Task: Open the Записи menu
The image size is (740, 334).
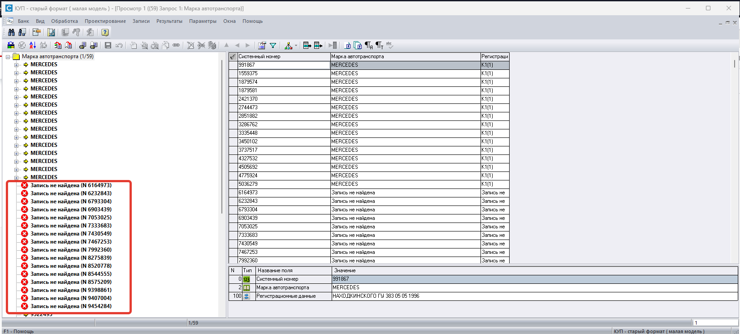Action: click(x=141, y=21)
